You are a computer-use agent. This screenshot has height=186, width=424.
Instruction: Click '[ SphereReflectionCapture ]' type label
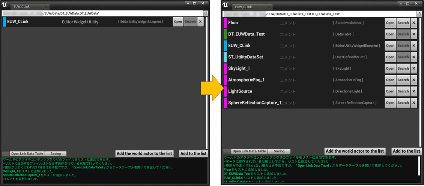coord(355,103)
